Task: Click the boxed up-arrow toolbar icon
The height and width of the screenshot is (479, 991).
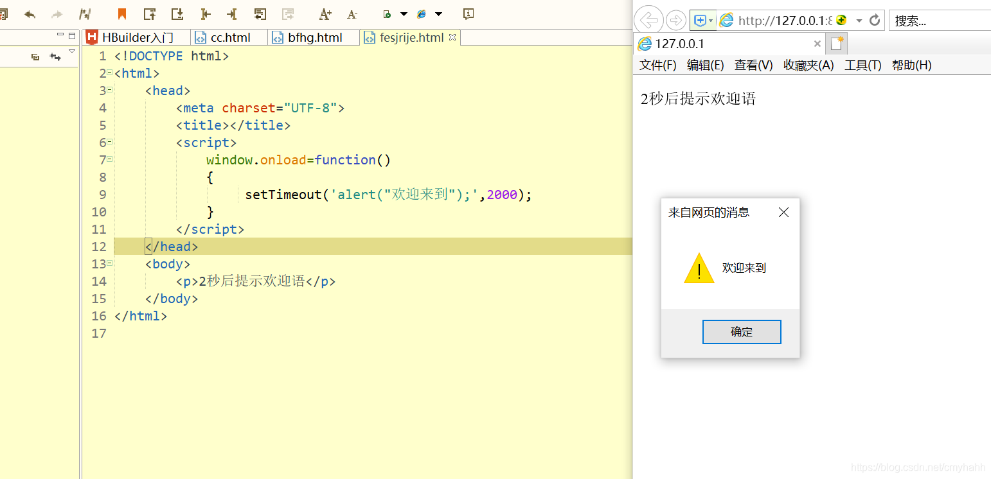Action: [x=150, y=13]
